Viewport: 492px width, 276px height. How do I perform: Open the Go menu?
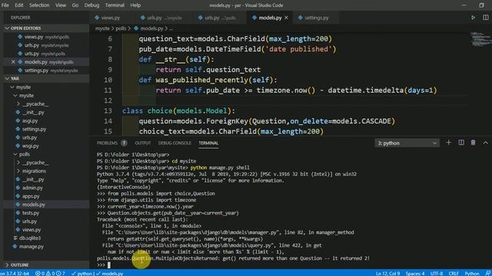click(x=75, y=5)
